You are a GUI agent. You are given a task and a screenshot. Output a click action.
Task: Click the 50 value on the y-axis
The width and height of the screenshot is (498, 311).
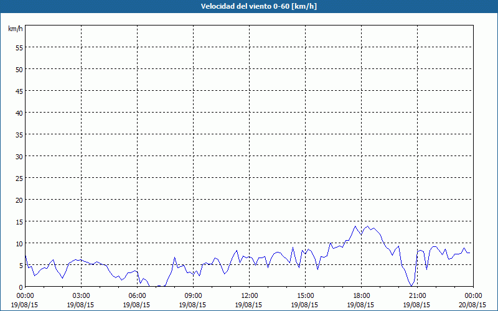coord(19,69)
